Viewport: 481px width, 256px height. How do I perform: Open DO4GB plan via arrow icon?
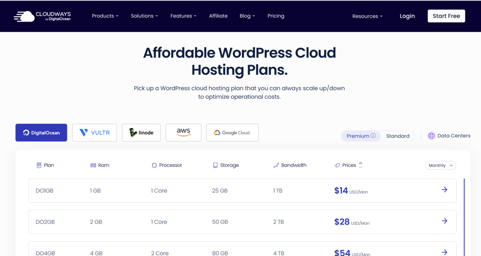click(445, 252)
